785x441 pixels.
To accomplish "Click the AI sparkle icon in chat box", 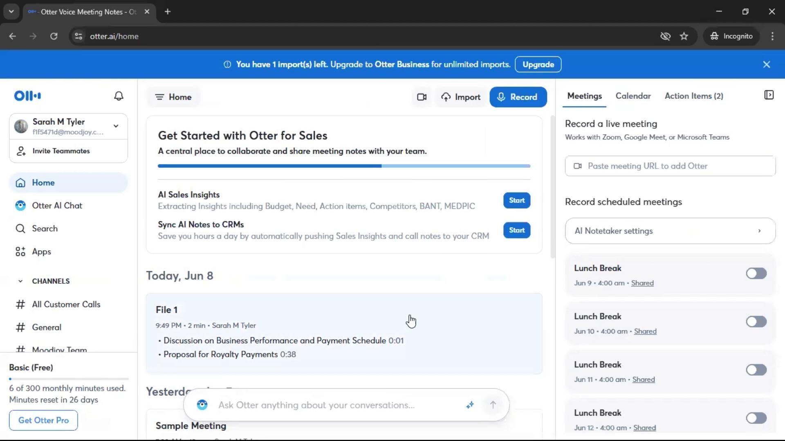I will point(470,405).
